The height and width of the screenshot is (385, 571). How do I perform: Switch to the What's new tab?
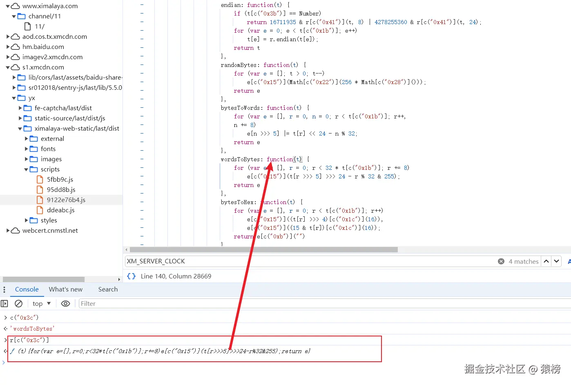pos(66,289)
